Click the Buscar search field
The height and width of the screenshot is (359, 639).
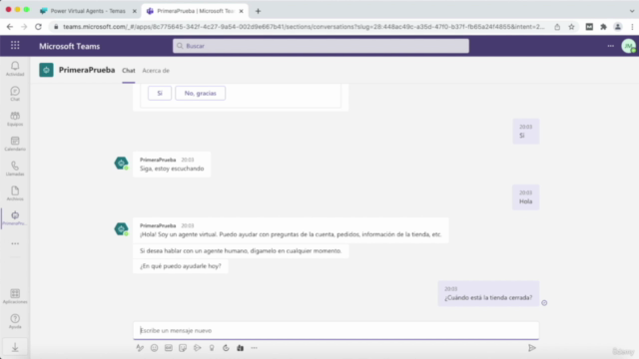click(320, 46)
